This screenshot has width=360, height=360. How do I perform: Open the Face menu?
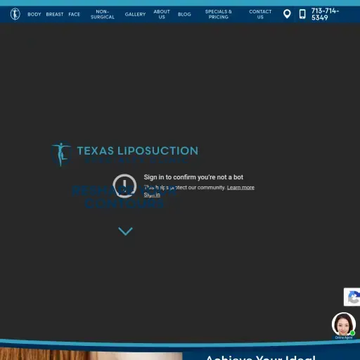click(x=74, y=14)
